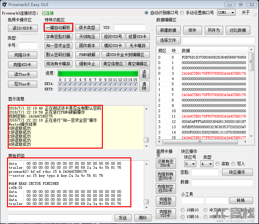
Task: Click the 清除 button beside key checkboxes
Action: pos(144,86)
